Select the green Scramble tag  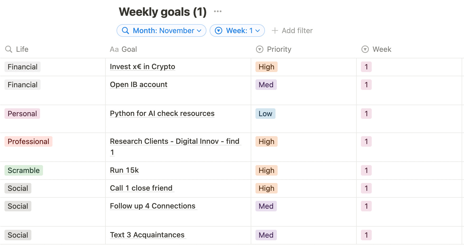point(24,170)
